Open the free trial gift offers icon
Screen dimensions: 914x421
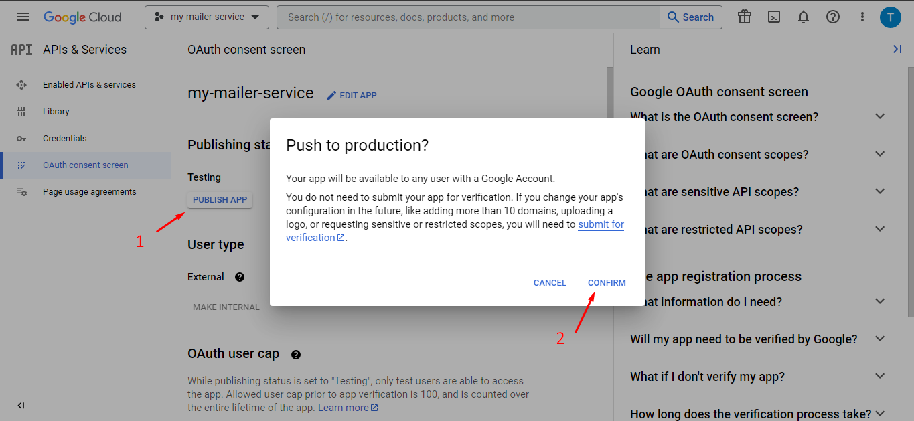point(744,17)
